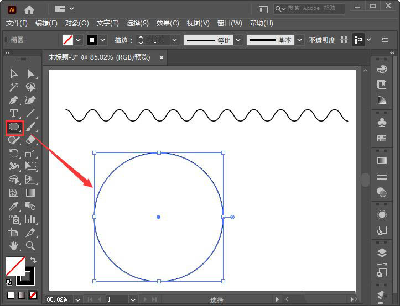Open the 效果(C) menu
The image size is (400, 306).
168,23
